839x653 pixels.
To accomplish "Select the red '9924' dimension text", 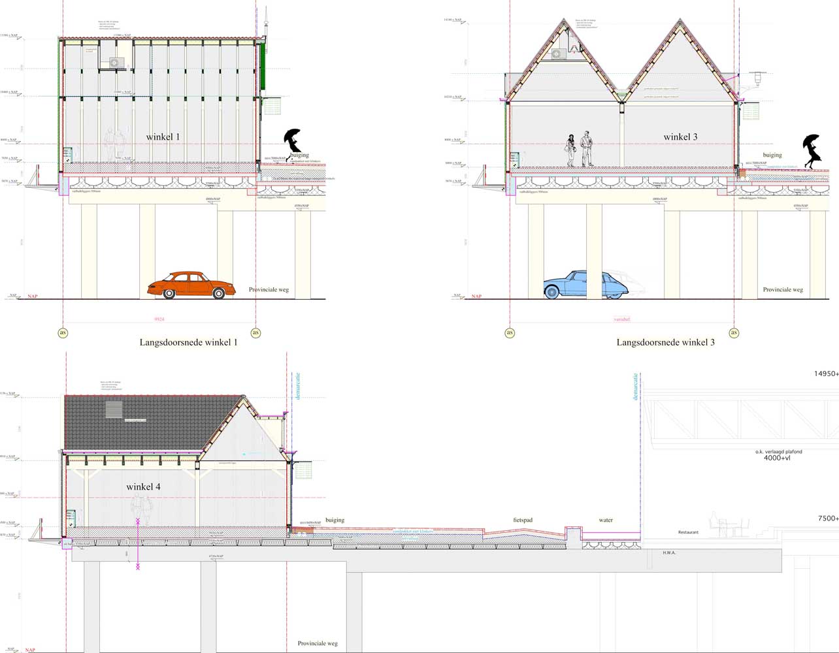I will pyautogui.click(x=159, y=319).
